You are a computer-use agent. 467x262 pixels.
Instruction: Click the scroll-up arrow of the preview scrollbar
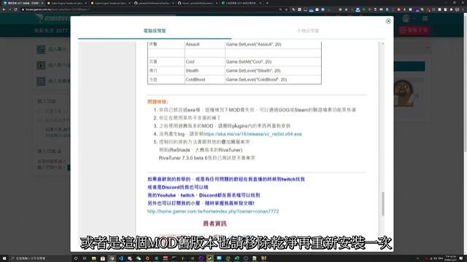click(382, 44)
